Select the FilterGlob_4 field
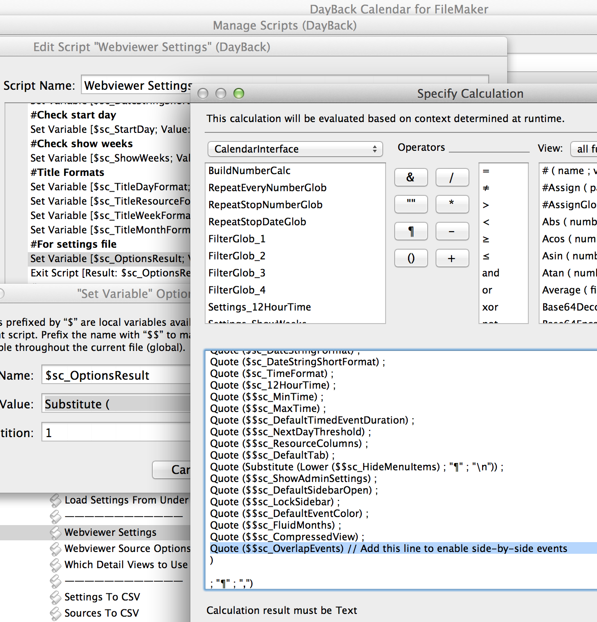Image resolution: width=597 pixels, height=622 pixels. click(x=237, y=290)
